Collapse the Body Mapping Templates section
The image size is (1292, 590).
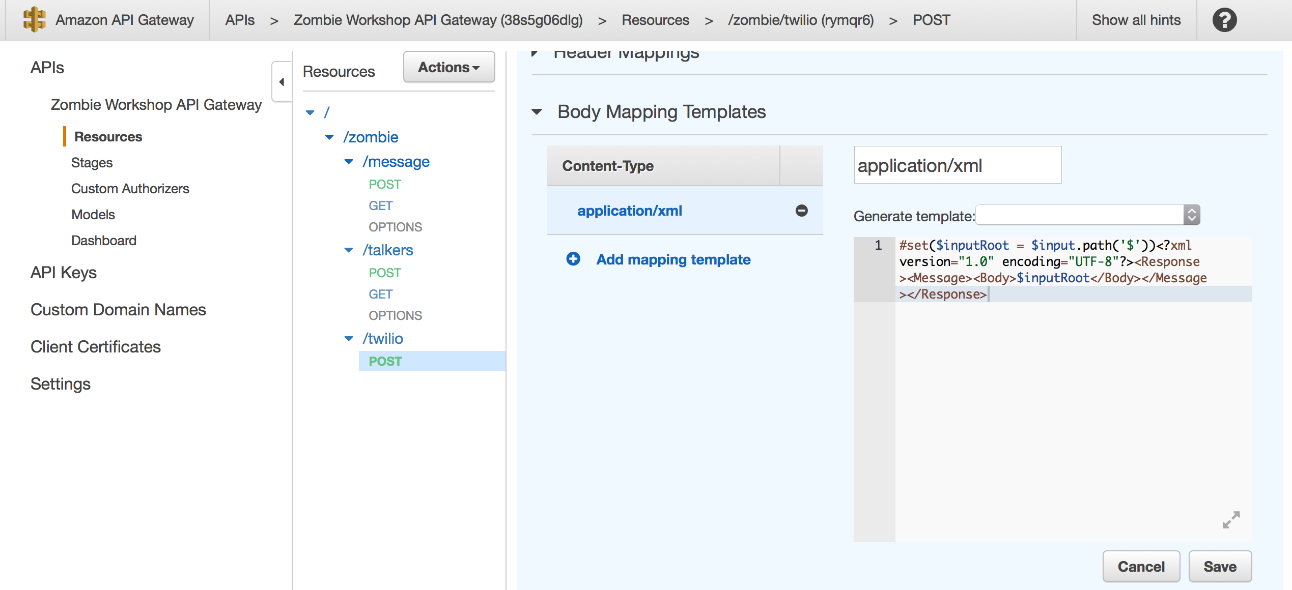click(x=537, y=112)
